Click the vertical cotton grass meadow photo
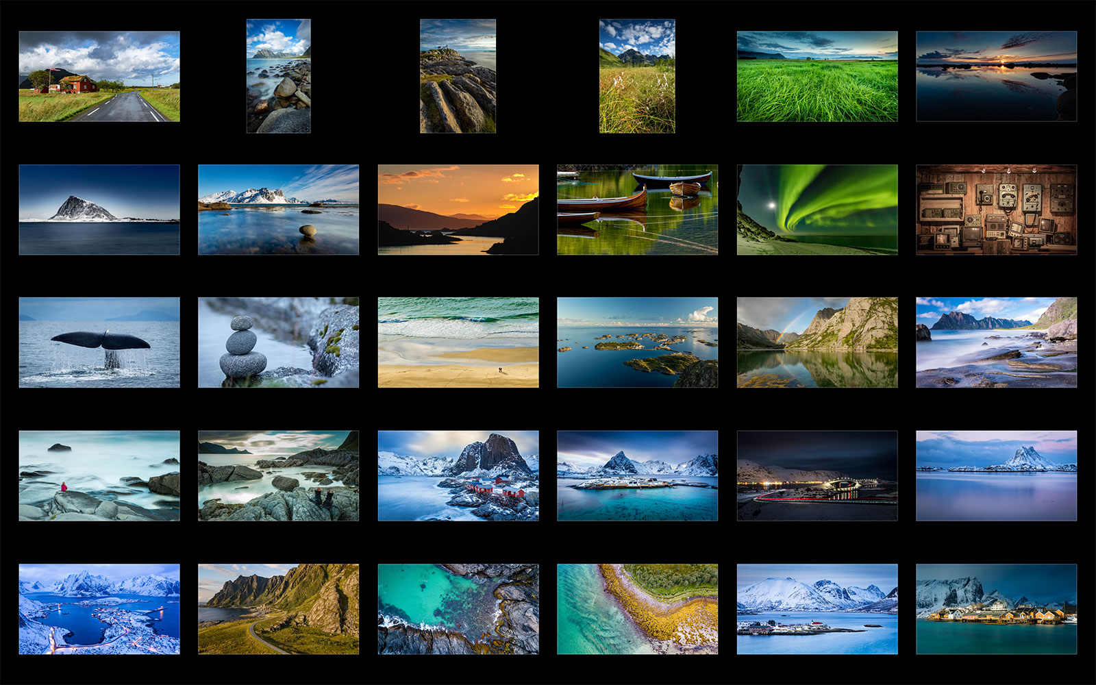1096x685 pixels. point(636,76)
